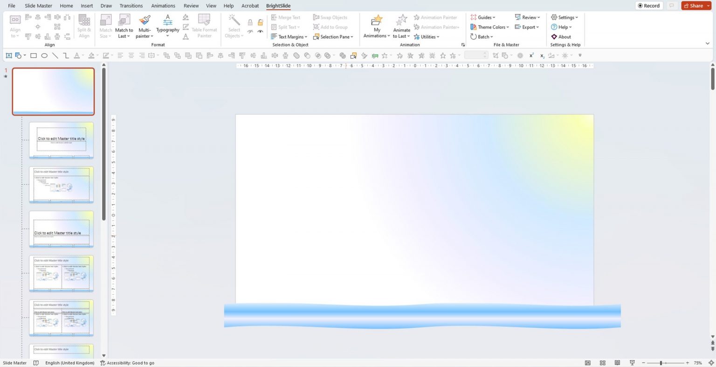The width and height of the screenshot is (716, 367).
Task: Expand the Guides dropdown
Action: click(484, 17)
